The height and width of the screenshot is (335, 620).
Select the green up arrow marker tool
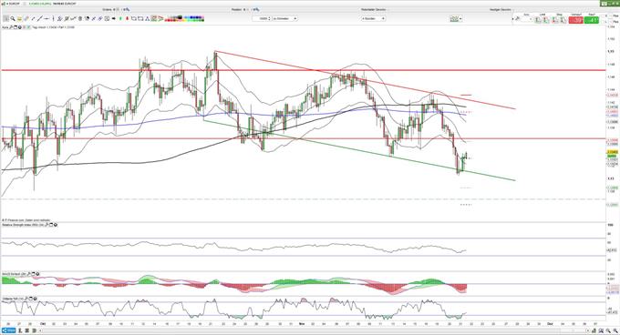pos(120,18)
